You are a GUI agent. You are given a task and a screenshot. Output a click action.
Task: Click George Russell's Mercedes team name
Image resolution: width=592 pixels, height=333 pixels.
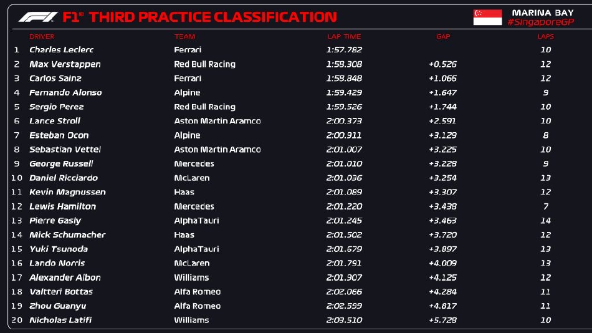coord(194,164)
